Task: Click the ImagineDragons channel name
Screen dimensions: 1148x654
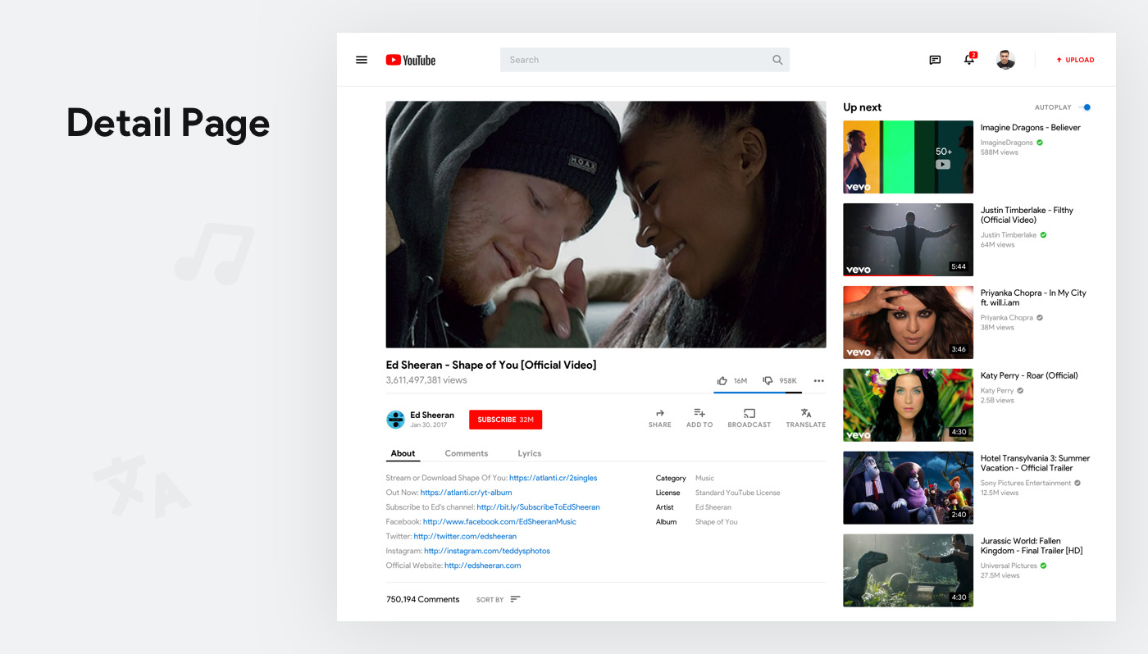Action: coord(1007,143)
